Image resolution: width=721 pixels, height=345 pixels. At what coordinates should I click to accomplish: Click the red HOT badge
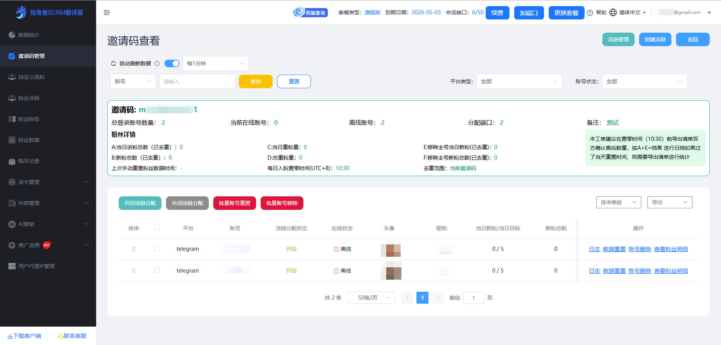coord(47,245)
